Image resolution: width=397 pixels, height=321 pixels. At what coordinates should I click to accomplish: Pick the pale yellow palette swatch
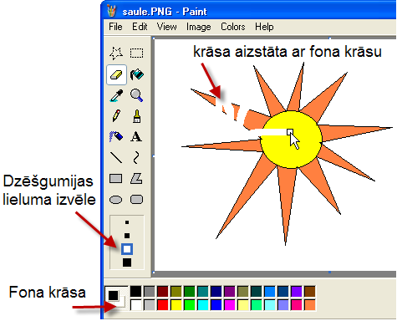click(x=243, y=305)
